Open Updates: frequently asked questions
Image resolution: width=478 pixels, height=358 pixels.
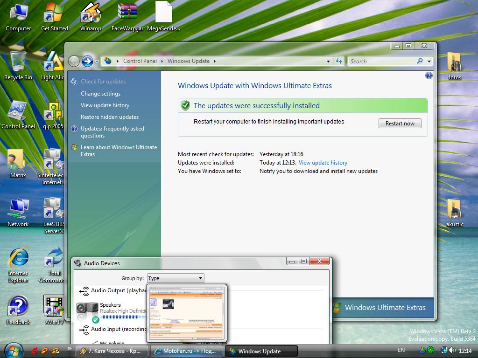[x=112, y=132]
